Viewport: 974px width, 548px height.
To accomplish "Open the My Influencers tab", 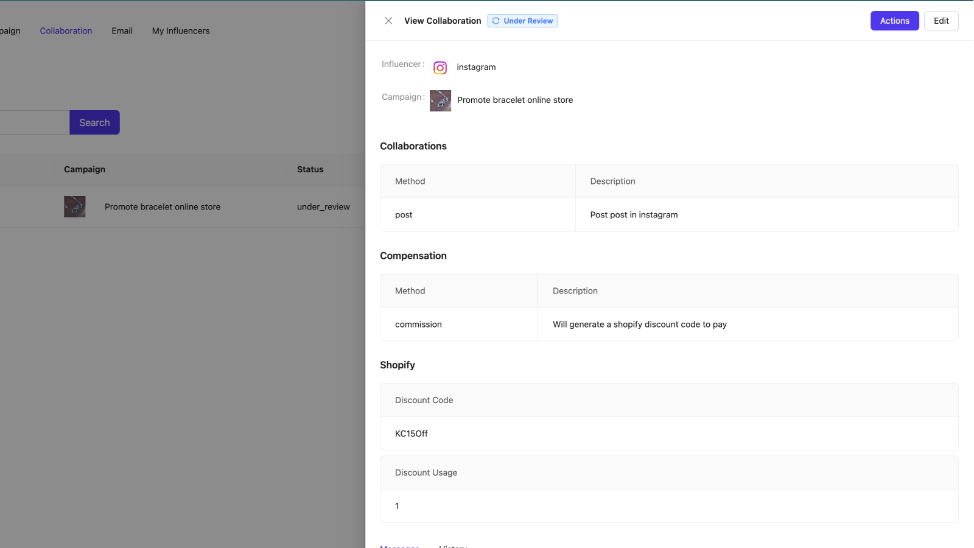I will click(180, 30).
